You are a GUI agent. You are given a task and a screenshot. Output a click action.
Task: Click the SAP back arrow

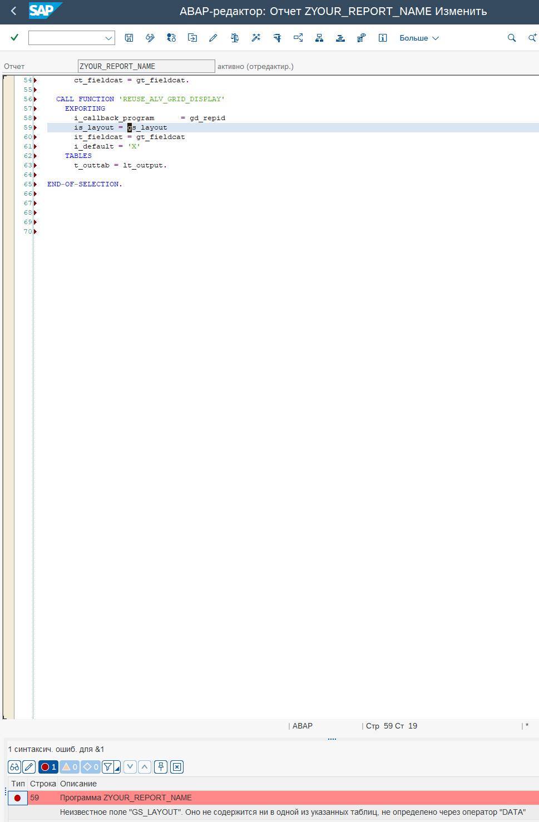[x=14, y=11]
